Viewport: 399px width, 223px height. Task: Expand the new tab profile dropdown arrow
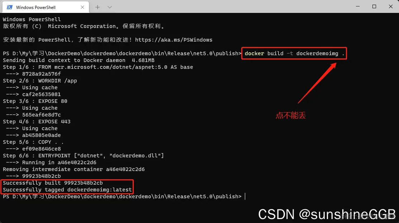point(110,7)
